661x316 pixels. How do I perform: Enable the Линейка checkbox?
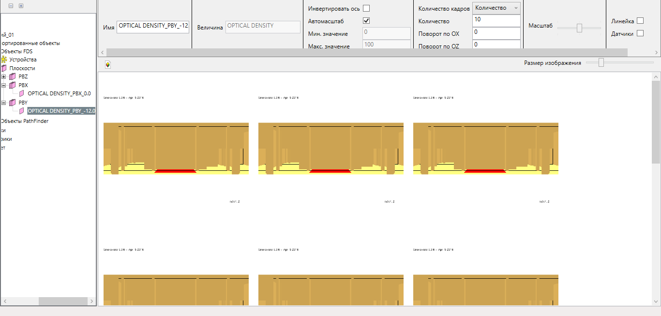pyautogui.click(x=640, y=21)
